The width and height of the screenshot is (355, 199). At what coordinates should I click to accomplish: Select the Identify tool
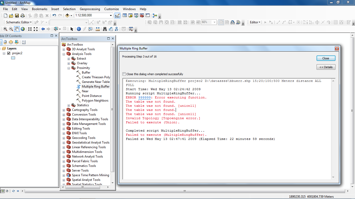click(x=79, y=29)
